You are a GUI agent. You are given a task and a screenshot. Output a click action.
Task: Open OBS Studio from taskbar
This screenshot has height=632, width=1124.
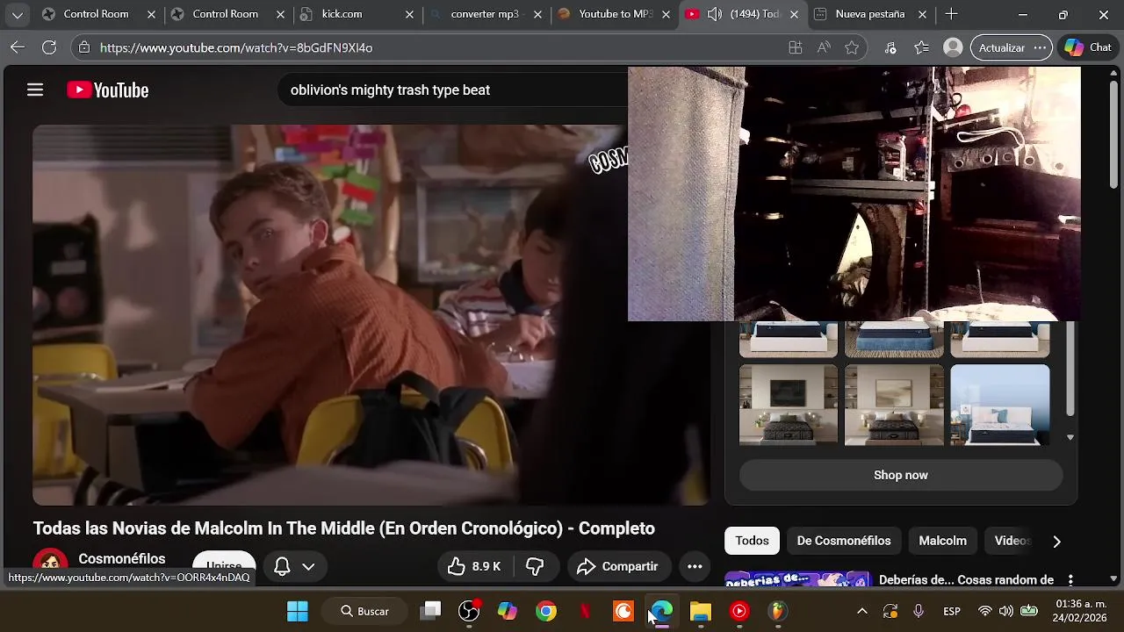point(469,611)
